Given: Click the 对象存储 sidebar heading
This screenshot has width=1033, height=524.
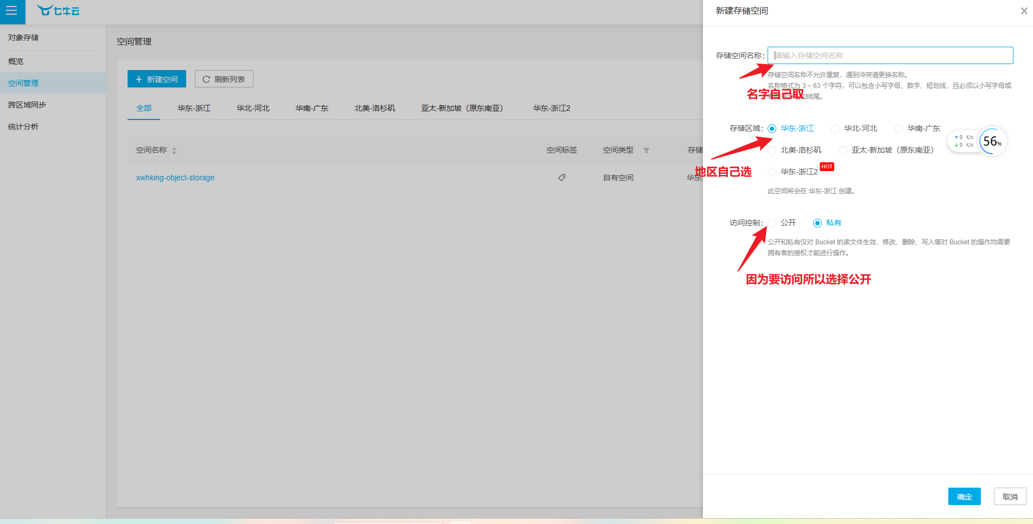Looking at the screenshot, I should coord(23,37).
